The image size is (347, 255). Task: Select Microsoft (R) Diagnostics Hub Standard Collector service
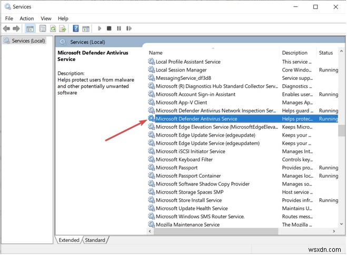tap(243, 86)
